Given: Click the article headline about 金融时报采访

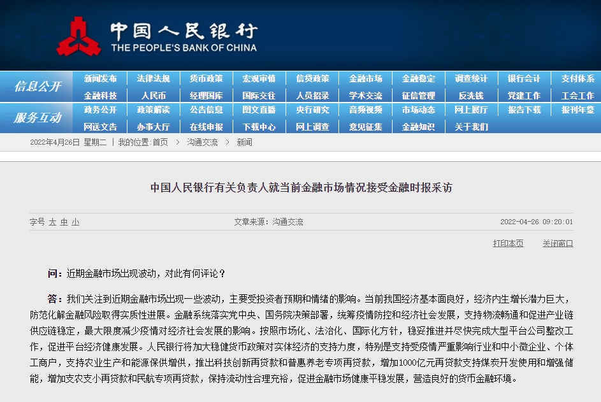Looking at the screenshot, I should (301, 188).
